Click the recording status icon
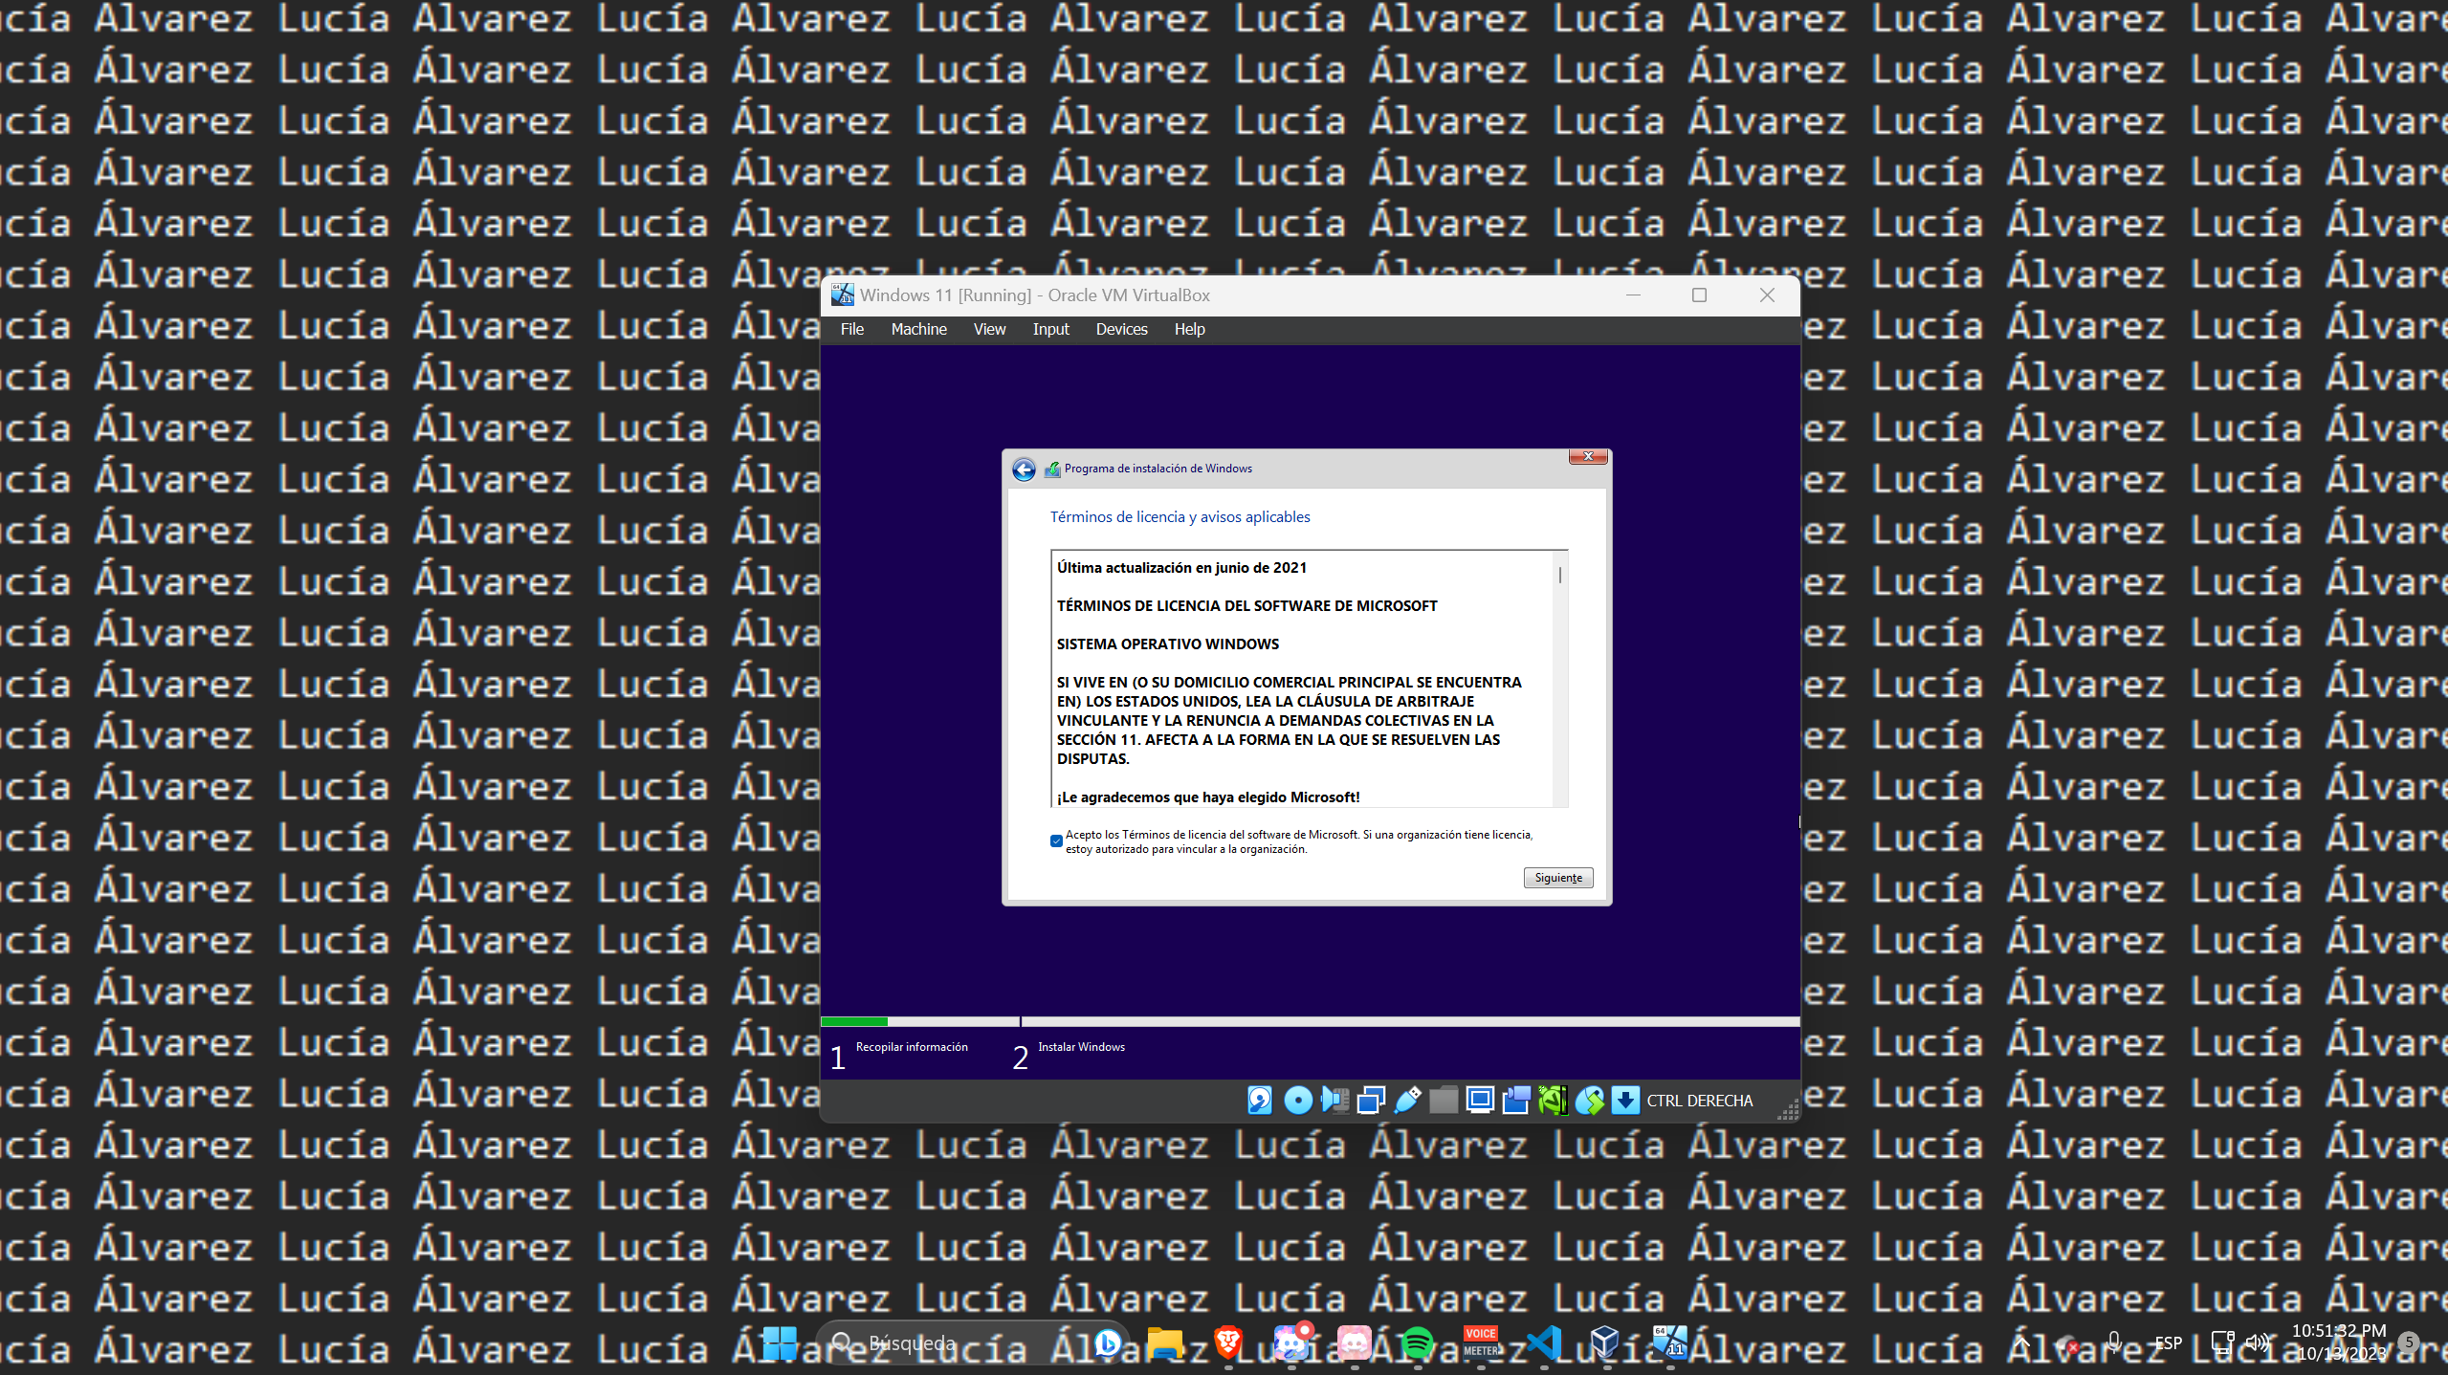This screenshot has width=2448, height=1375. pyautogui.click(x=1516, y=1101)
